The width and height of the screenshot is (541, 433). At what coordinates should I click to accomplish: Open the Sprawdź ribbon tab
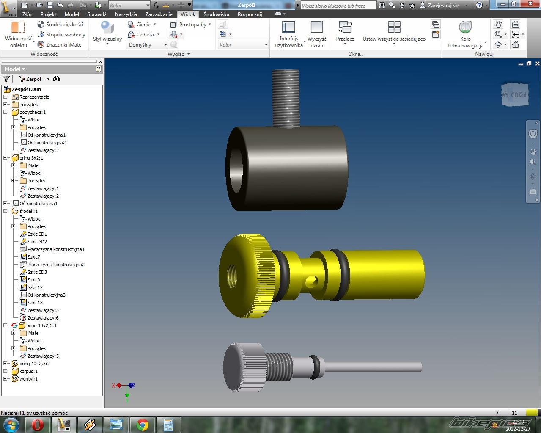click(97, 14)
